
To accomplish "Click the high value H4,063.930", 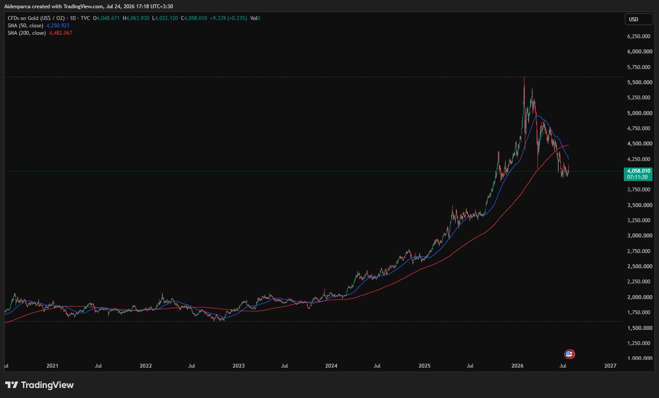I will 136,18.
